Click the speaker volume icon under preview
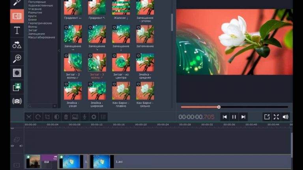This screenshot has width=303, height=170. click(285, 117)
